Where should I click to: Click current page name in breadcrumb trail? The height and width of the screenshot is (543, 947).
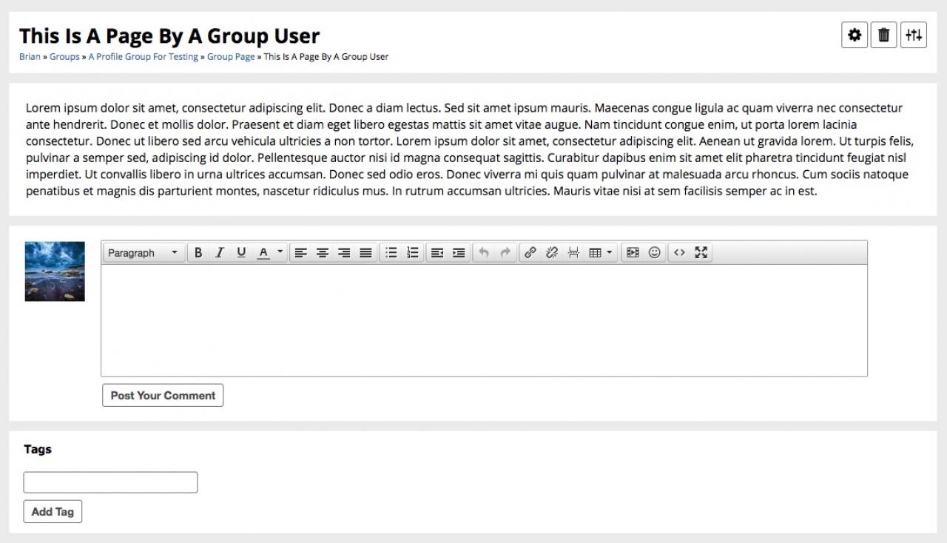326,57
